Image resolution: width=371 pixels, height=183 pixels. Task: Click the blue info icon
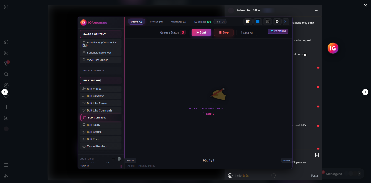(258, 21)
